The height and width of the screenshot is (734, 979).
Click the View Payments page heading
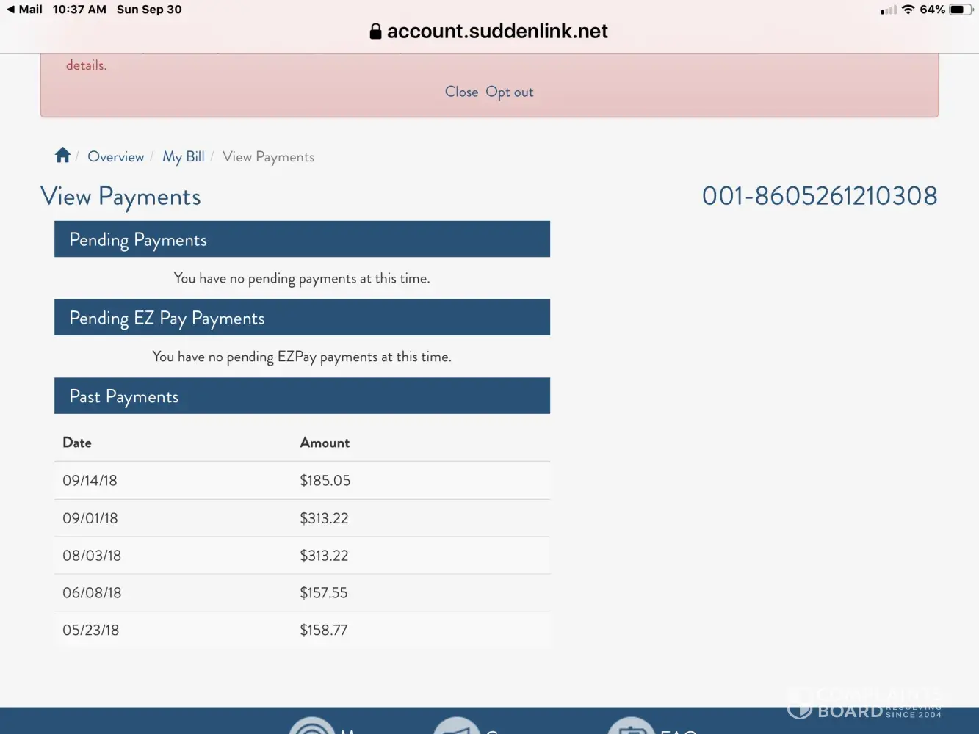point(120,197)
